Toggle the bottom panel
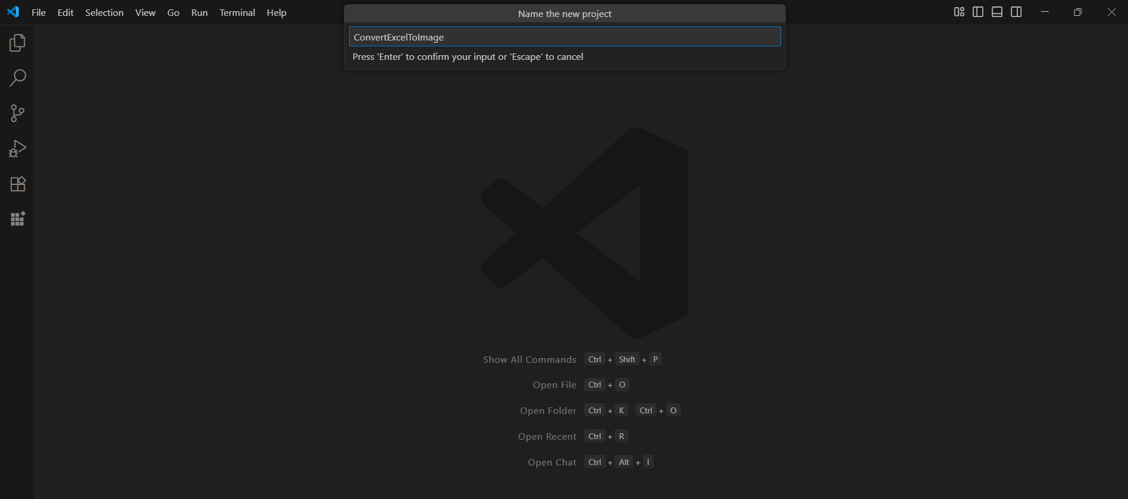The width and height of the screenshot is (1128, 499). coord(997,12)
